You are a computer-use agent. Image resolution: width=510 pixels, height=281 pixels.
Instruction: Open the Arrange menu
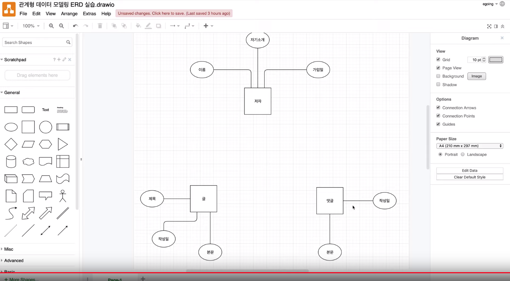[69, 14]
